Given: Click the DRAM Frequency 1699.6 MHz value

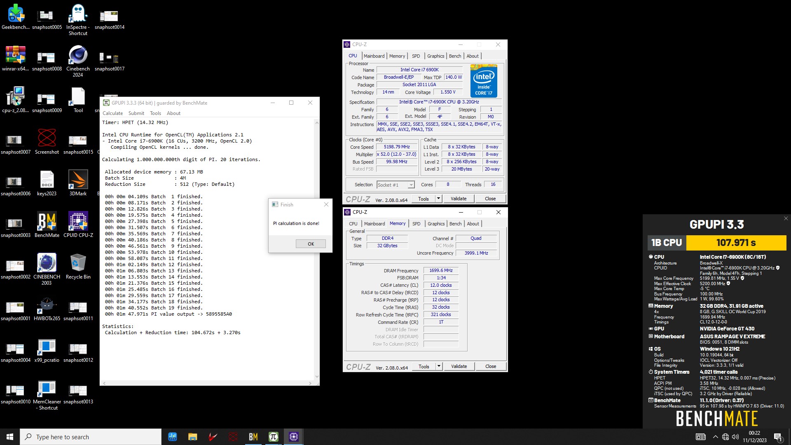Looking at the screenshot, I should pos(441,271).
